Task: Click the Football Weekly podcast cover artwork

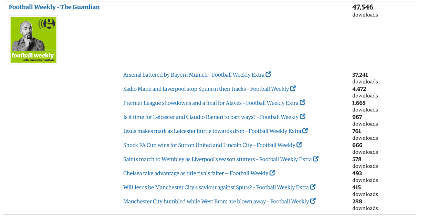Action: point(33,40)
